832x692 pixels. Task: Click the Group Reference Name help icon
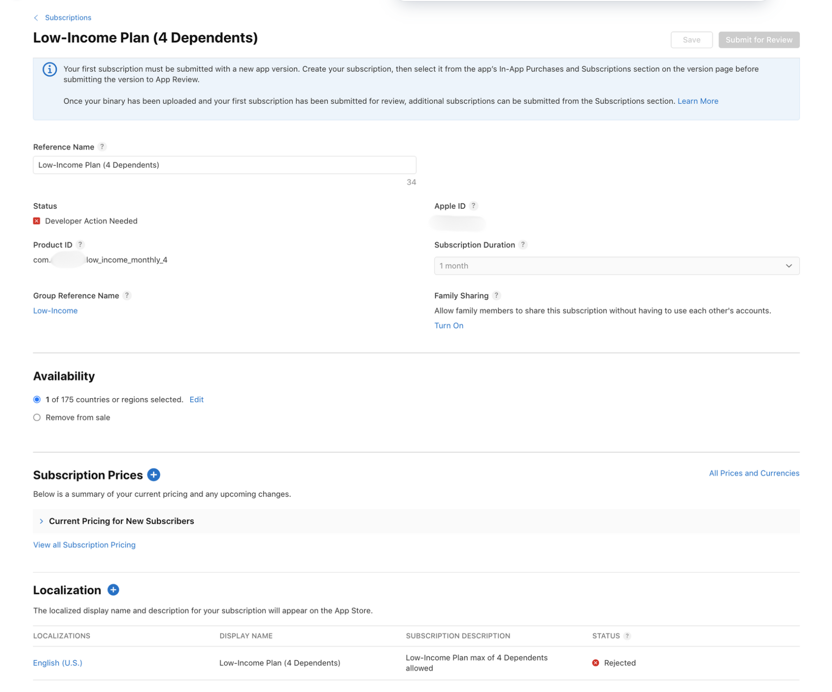127,295
